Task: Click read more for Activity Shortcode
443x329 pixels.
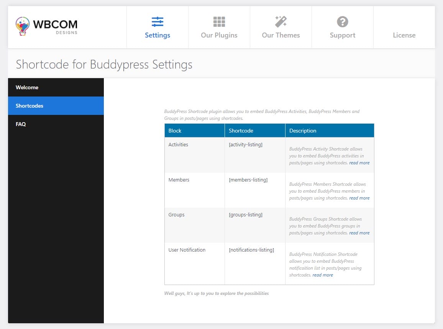Action: (x=359, y=163)
